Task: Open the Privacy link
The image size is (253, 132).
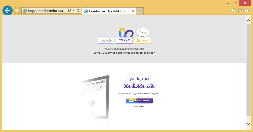Action: (142, 106)
